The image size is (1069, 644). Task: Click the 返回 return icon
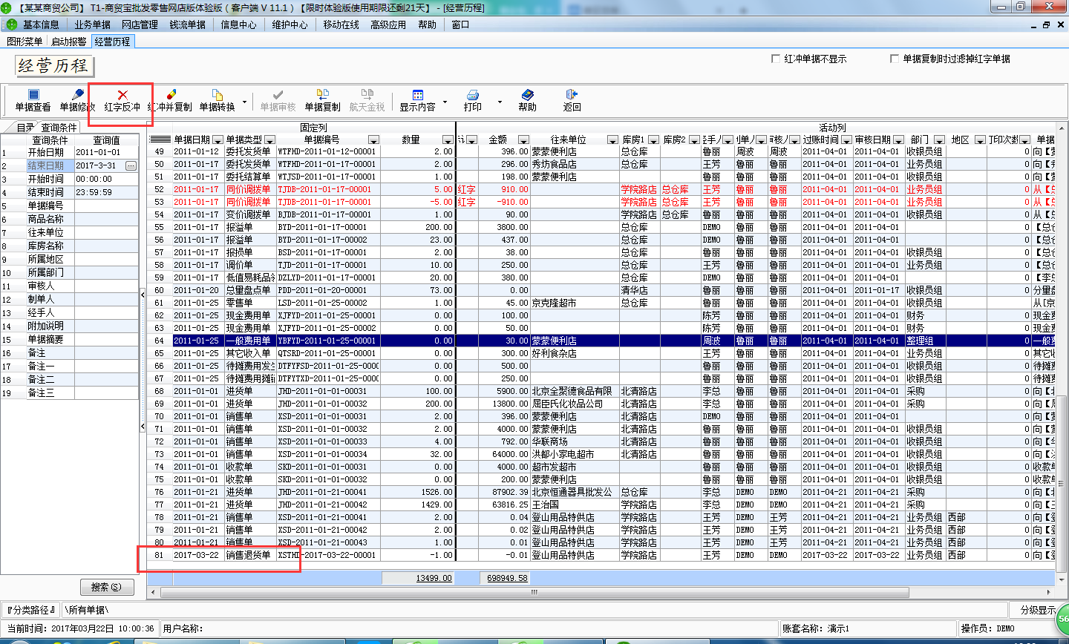(572, 100)
